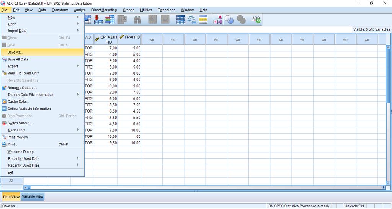The height and width of the screenshot is (209, 392).
Task: Click the Weight Cases scales icon
Action: pos(192,20)
